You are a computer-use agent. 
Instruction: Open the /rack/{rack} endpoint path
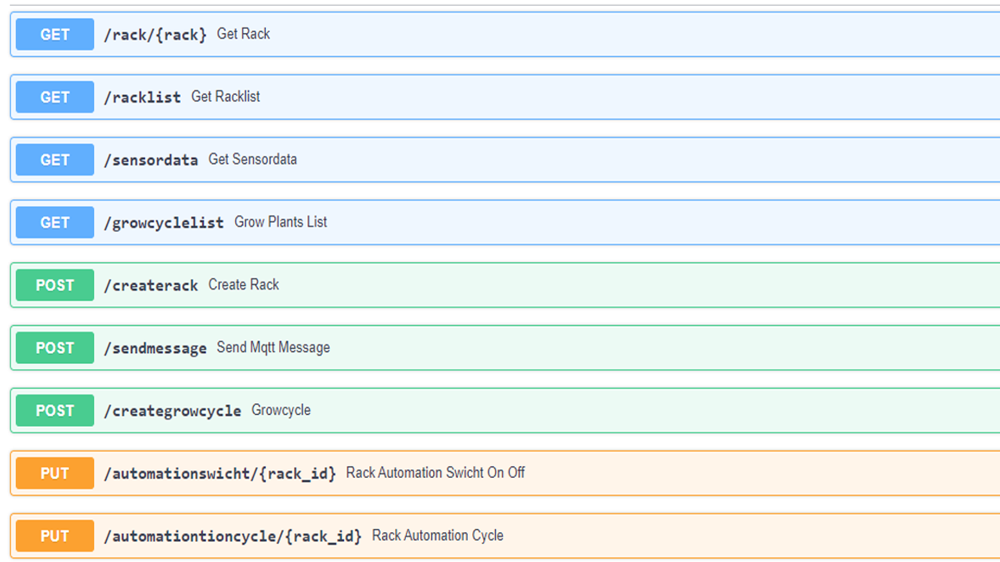(x=155, y=35)
